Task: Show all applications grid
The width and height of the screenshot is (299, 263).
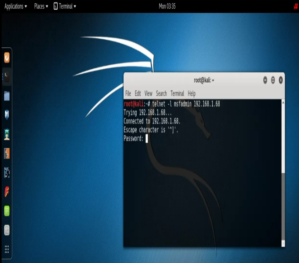Action: [x=7, y=249]
